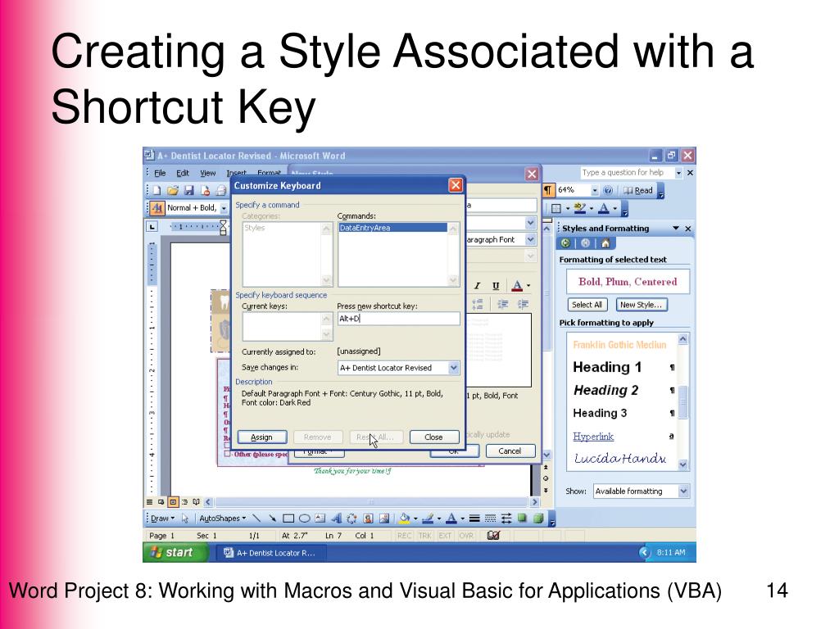Click the Arrow Style icon
The height and width of the screenshot is (629, 839).
click(506, 518)
